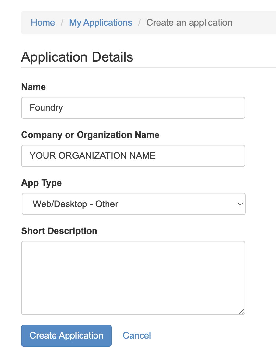Submit the form with Create Application
Image resolution: width=276 pixels, height=359 pixels.
[x=66, y=335]
